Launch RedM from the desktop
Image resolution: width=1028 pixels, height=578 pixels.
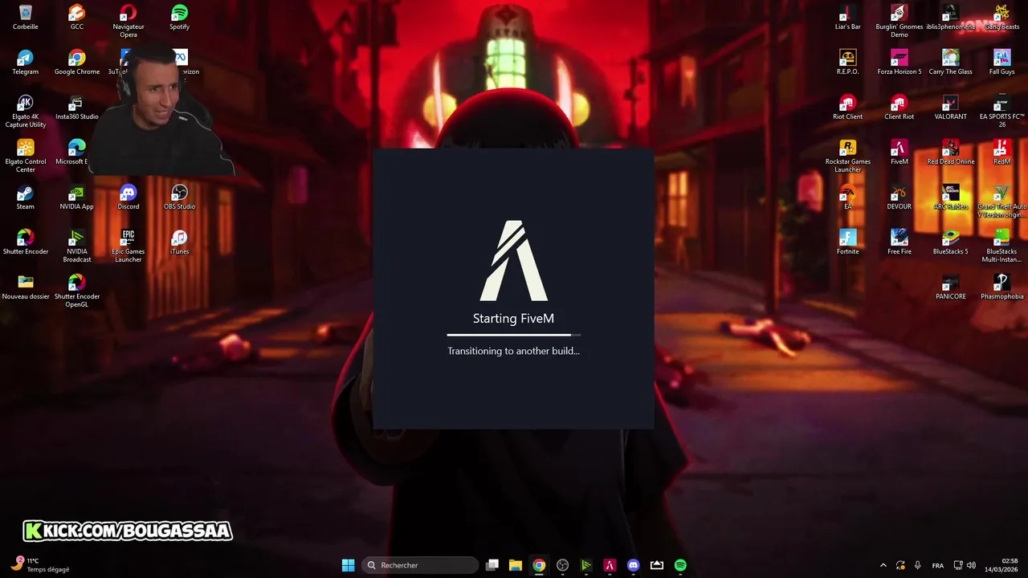pyautogui.click(x=1002, y=153)
